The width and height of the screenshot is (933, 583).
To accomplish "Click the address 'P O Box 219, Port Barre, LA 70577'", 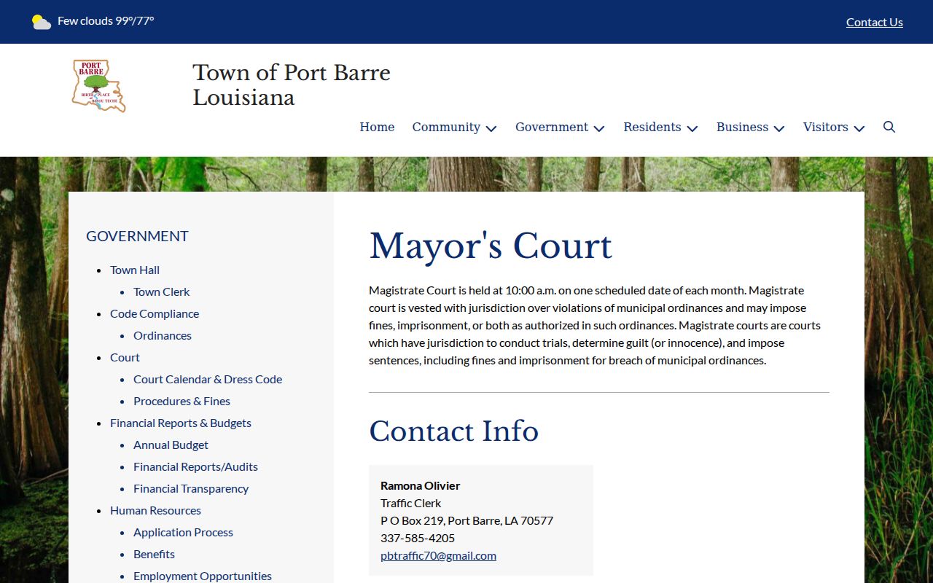I will (x=466, y=520).
